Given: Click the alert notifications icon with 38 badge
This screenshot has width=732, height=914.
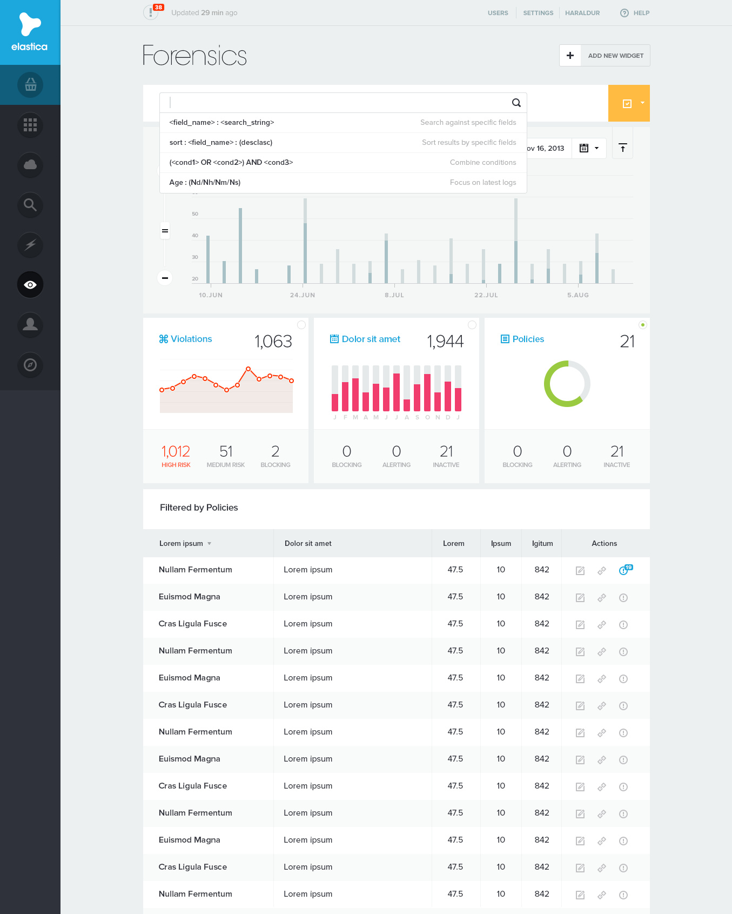Looking at the screenshot, I should point(151,12).
